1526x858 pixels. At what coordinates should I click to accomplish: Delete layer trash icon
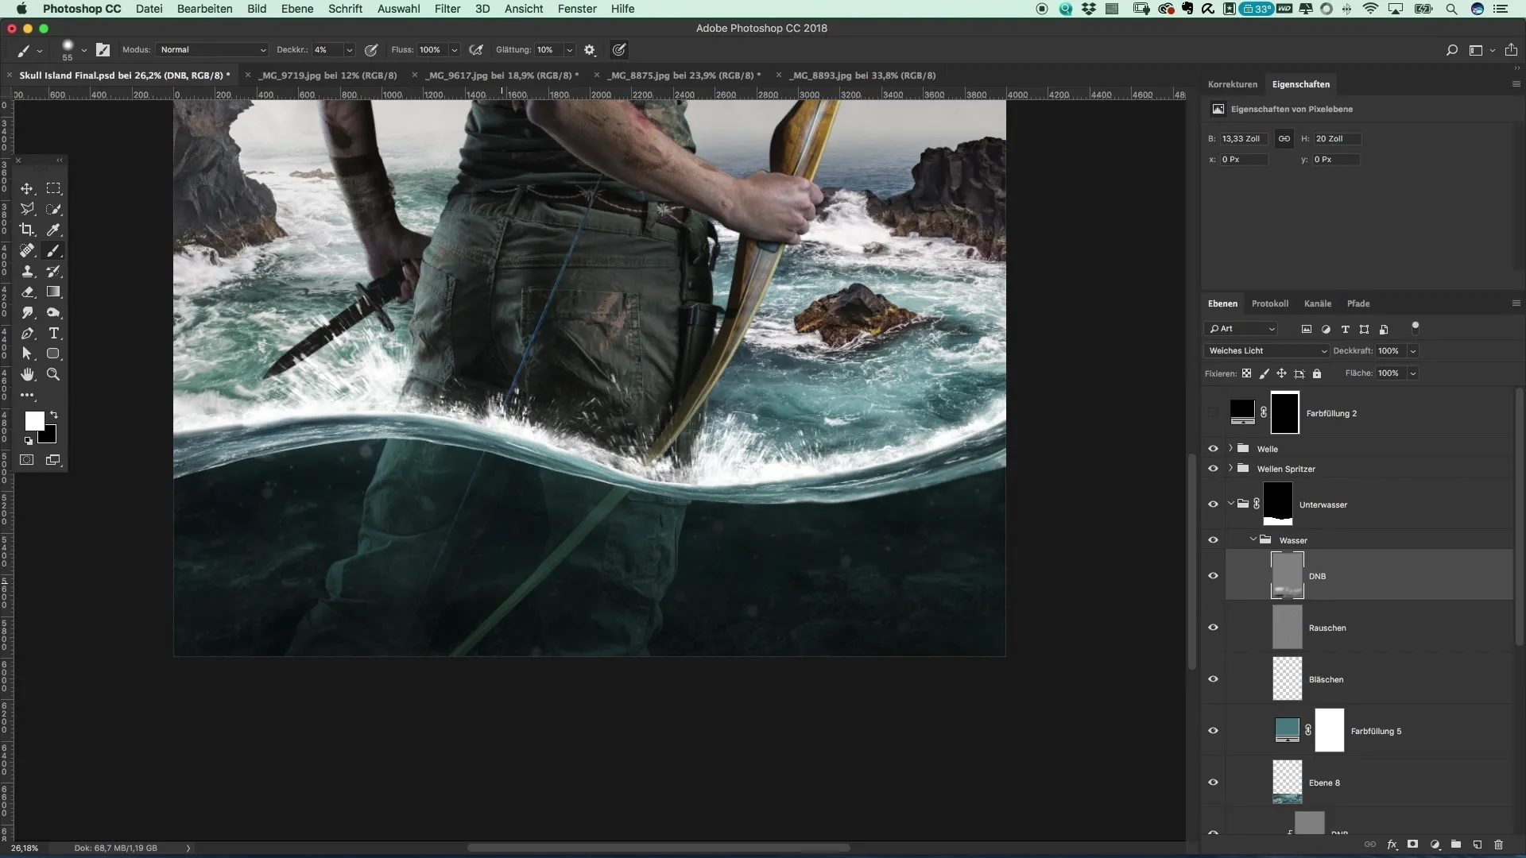point(1498,844)
